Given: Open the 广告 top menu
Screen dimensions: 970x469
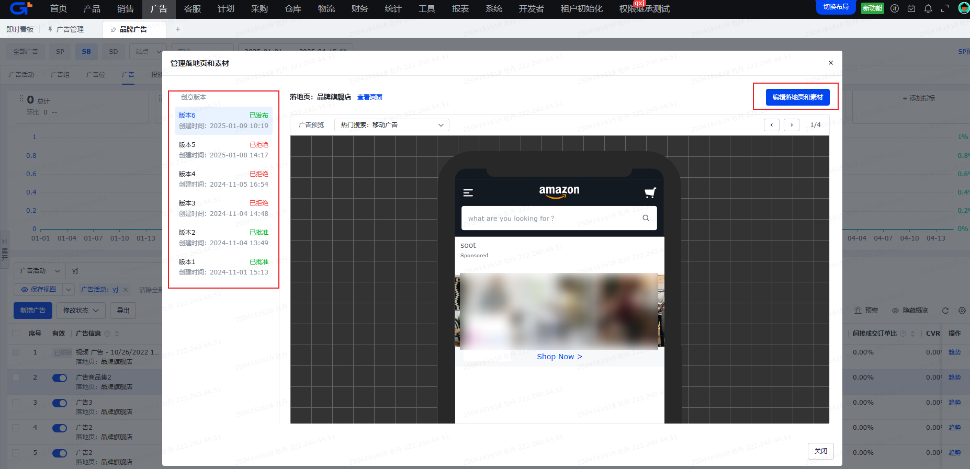Looking at the screenshot, I should pos(159,9).
